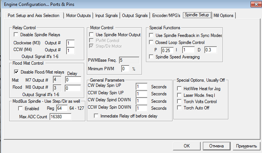Click the Отмена cancel button
Viewport: 262px width, 153px height.
coord(216,146)
